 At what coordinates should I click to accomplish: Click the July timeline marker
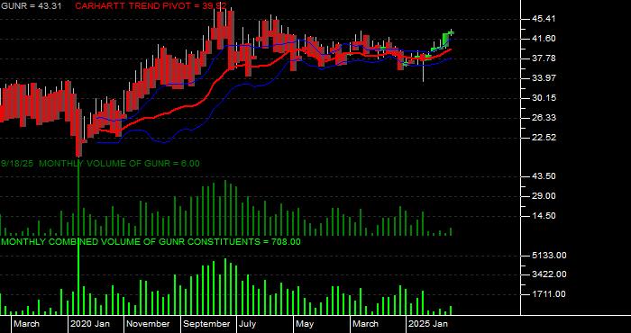tap(248, 324)
